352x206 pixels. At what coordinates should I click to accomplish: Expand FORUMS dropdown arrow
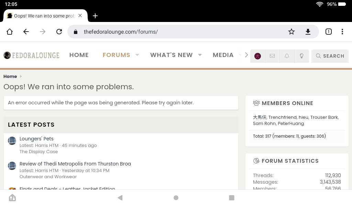pos(137,55)
